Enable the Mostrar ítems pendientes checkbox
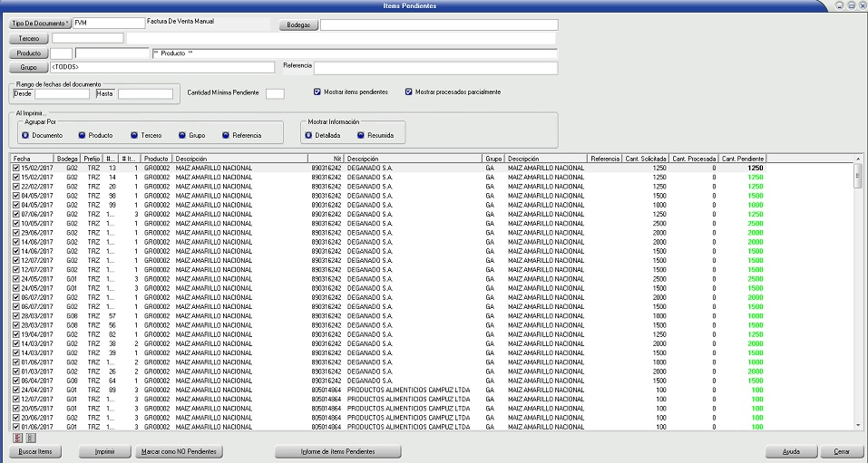 point(317,92)
